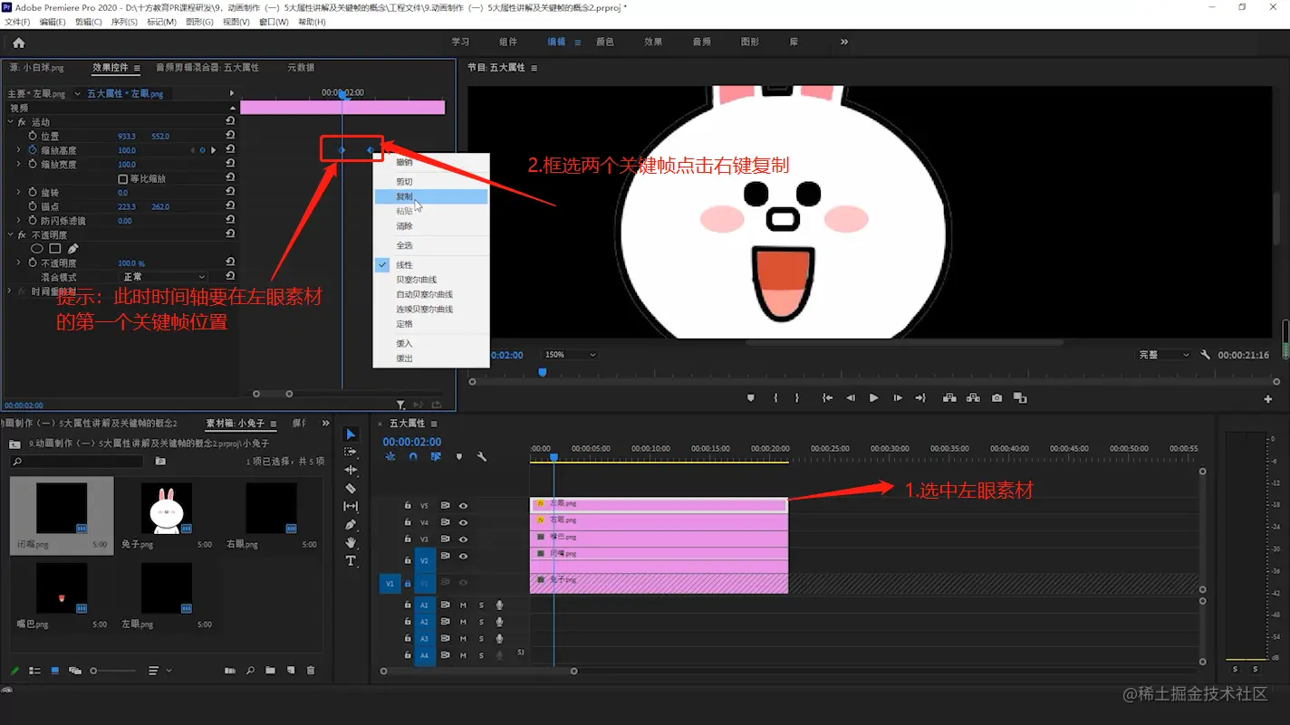
Task: Select the Slip tool
Action: (351, 506)
